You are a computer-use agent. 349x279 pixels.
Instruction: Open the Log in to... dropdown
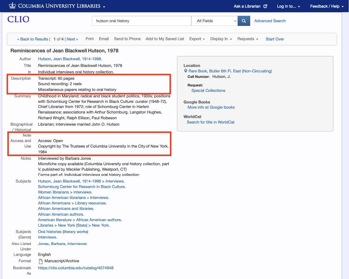(286, 6)
